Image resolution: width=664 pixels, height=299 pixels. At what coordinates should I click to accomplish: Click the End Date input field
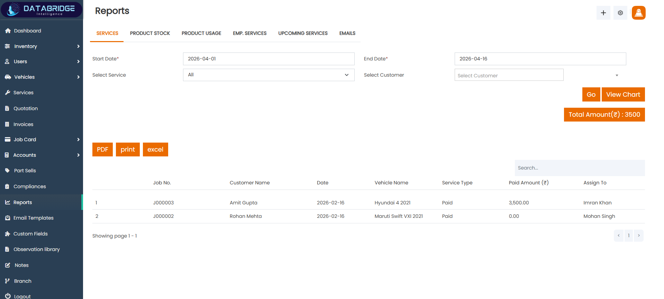(540, 59)
